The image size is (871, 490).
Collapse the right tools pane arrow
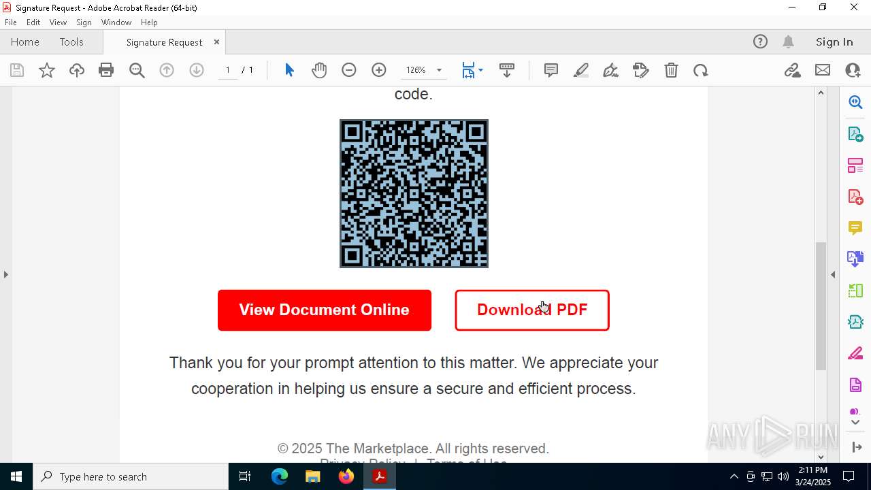[x=833, y=274]
